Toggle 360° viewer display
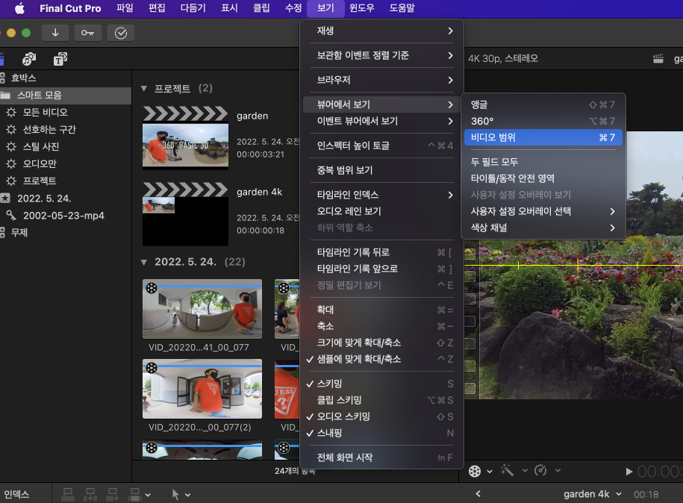The height and width of the screenshot is (503, 683). pos(543,121)
